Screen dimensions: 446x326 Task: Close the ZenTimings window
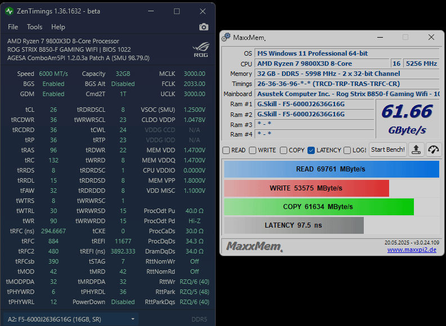[x=203, y=11]
